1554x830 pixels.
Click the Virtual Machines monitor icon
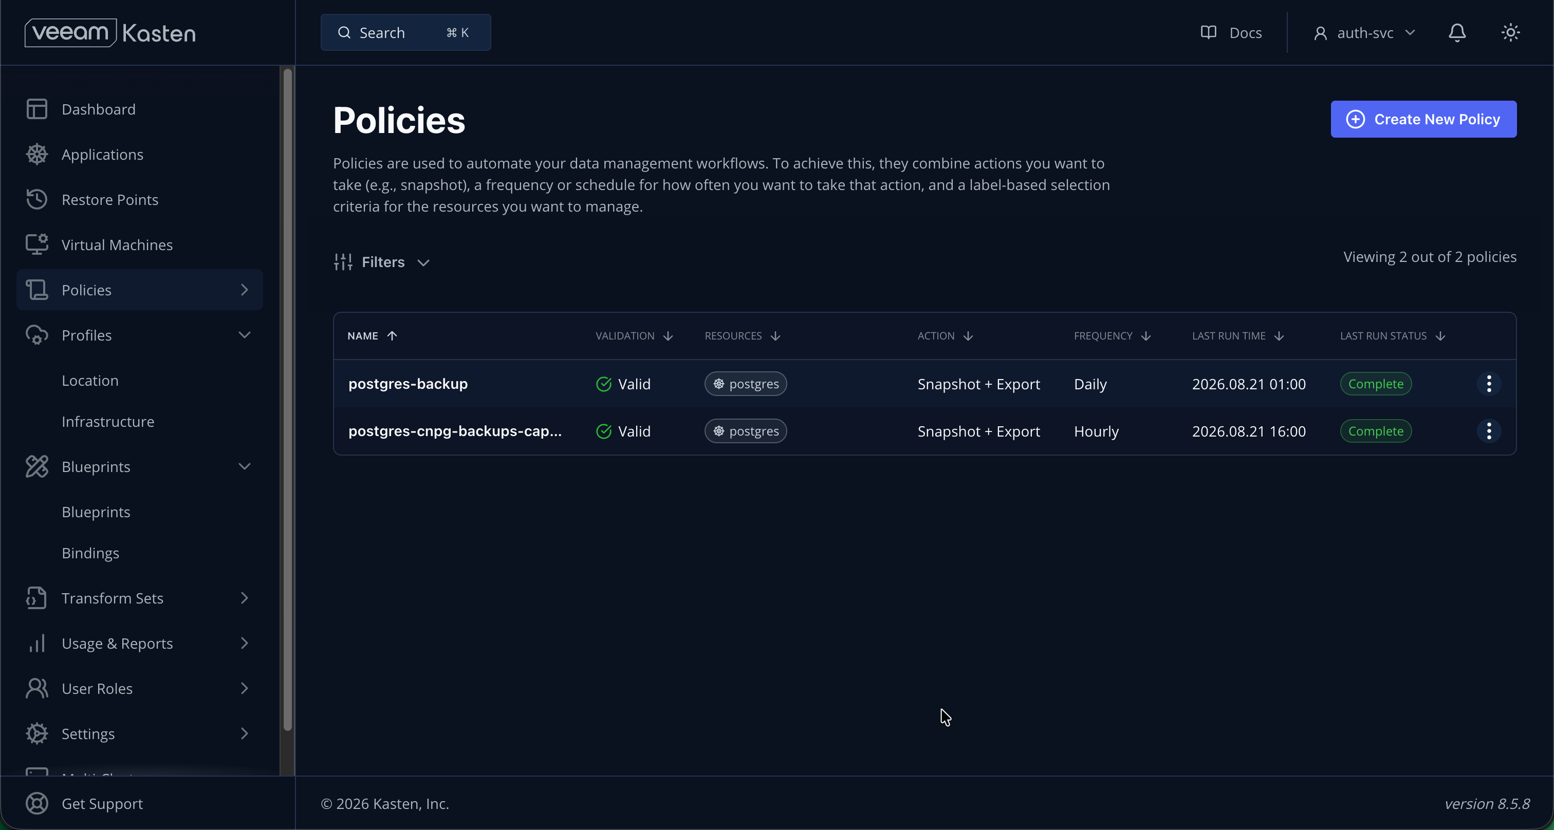(x=37, y=244)
